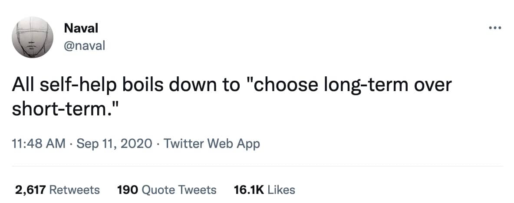
Task: Click the 190 quote tweet count
Action: point(128,190)
